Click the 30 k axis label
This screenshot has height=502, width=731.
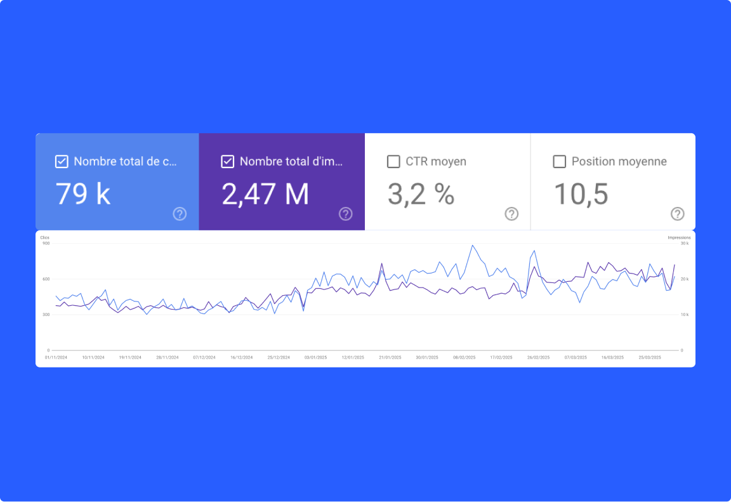click(x=685, y=243)
